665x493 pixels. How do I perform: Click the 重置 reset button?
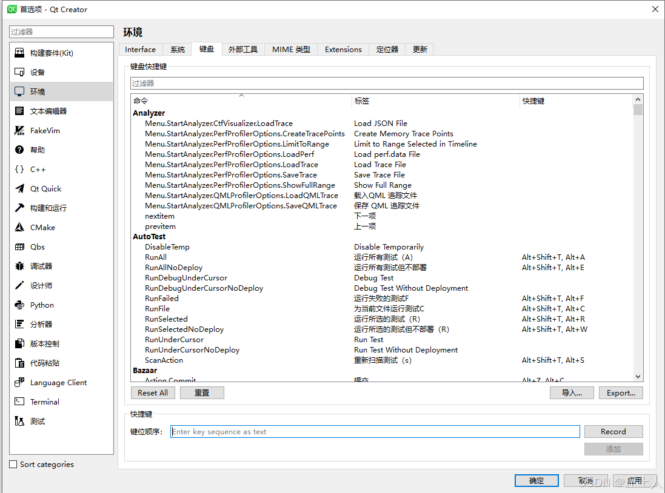[202, 393]
